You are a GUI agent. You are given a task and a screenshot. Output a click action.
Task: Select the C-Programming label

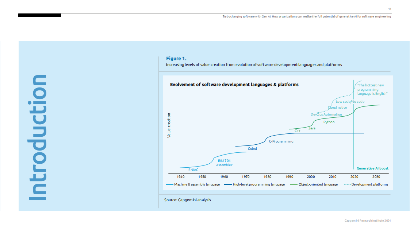coord(281,141)
